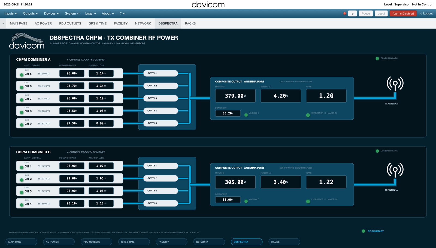Click Combiner B VSWR 1.22 readout

tap(326, 182)
